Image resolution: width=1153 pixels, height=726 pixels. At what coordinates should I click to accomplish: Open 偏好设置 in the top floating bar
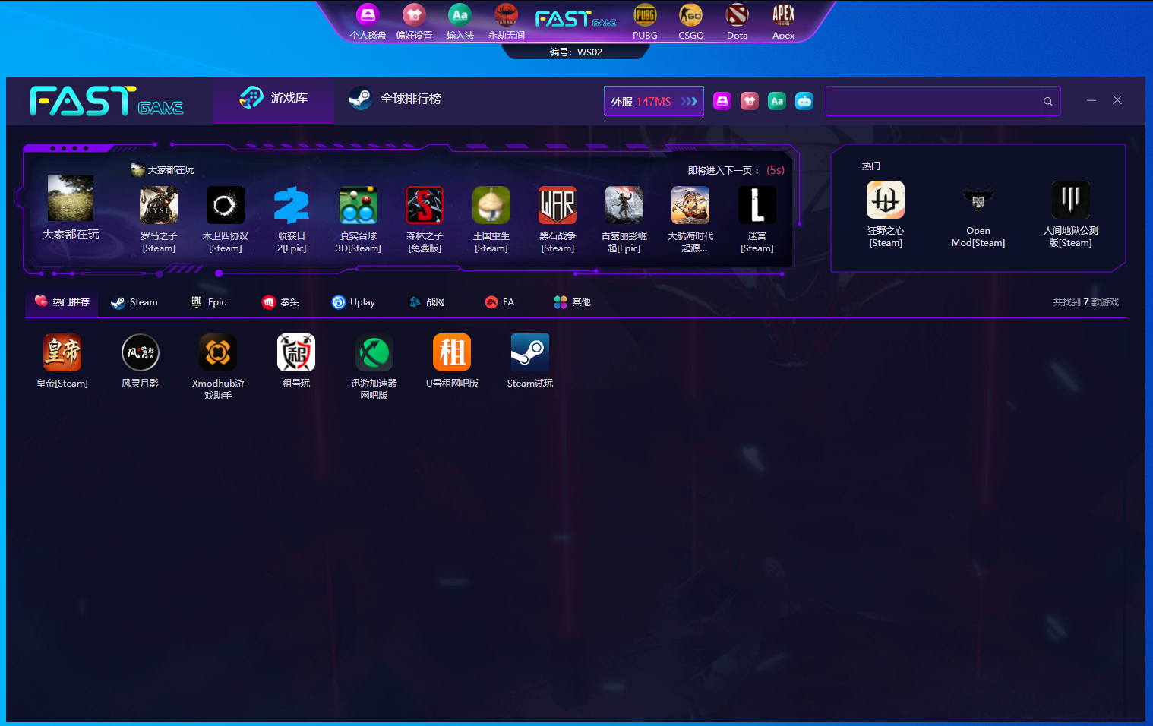[414, 22]
